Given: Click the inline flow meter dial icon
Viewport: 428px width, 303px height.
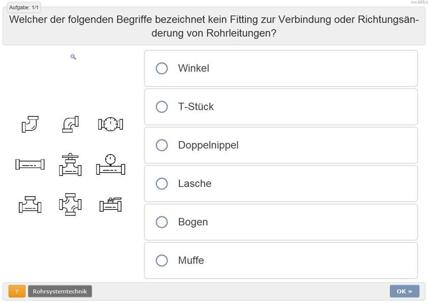Looking at the screenshot, I should tap(111, 124).
